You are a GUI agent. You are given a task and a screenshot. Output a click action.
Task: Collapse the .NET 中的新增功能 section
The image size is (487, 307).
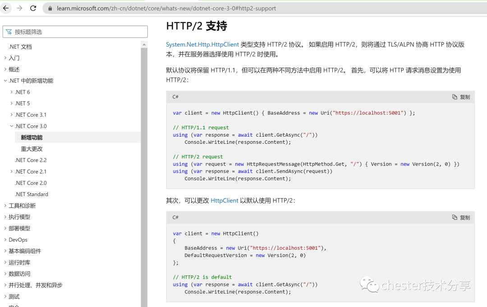tap(5, 81)
